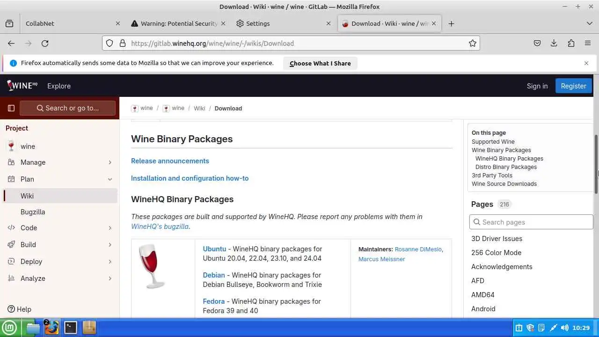Open the extensions puzzle icon
599x337 pixels.
571,43
